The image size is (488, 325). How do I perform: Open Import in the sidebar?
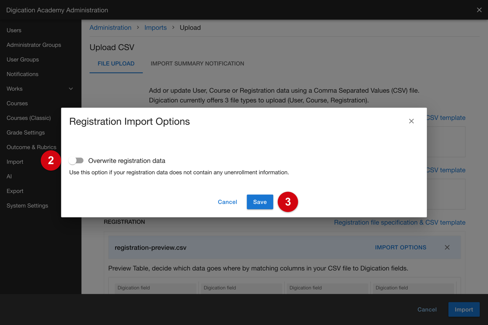click(x=15, y=162)
